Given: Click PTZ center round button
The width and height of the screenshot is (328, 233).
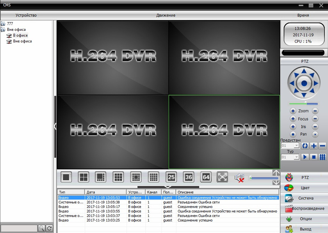Looking at the screenshot, I should 304,83.
